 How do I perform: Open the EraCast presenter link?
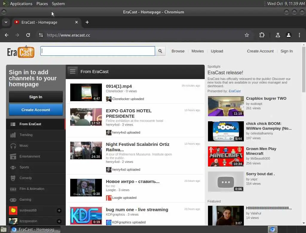(x=235, y=91)
